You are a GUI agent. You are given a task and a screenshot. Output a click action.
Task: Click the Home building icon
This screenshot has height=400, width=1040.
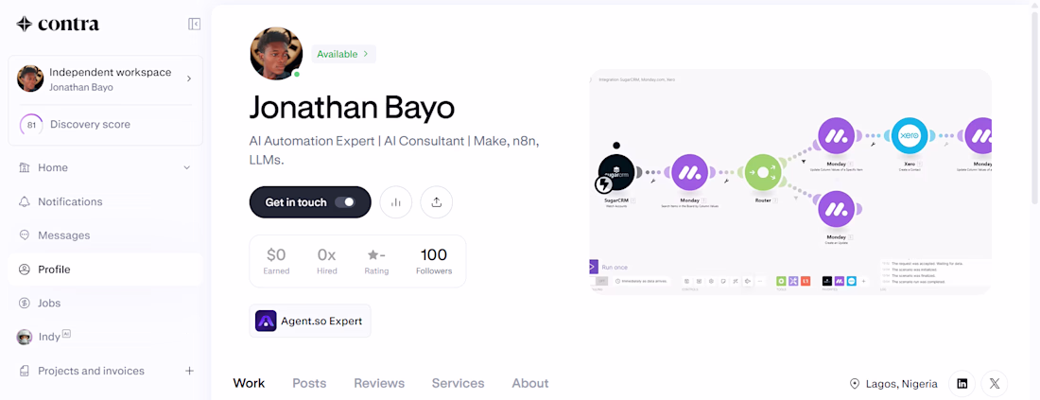click(x=25, y=167)
